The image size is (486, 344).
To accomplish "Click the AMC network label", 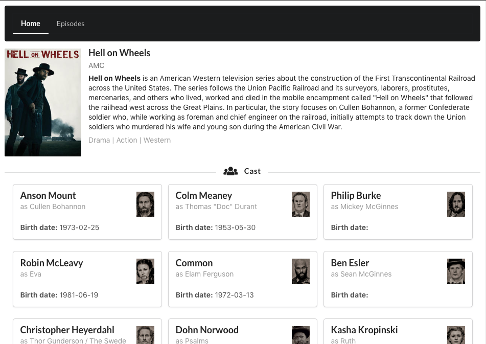I will (96, 65).
